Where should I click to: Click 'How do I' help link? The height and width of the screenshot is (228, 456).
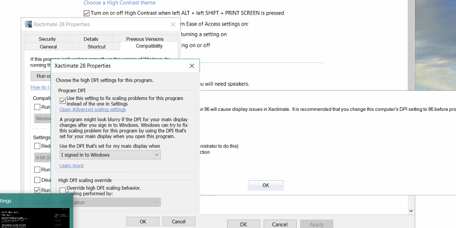click(x=40, y=87)
